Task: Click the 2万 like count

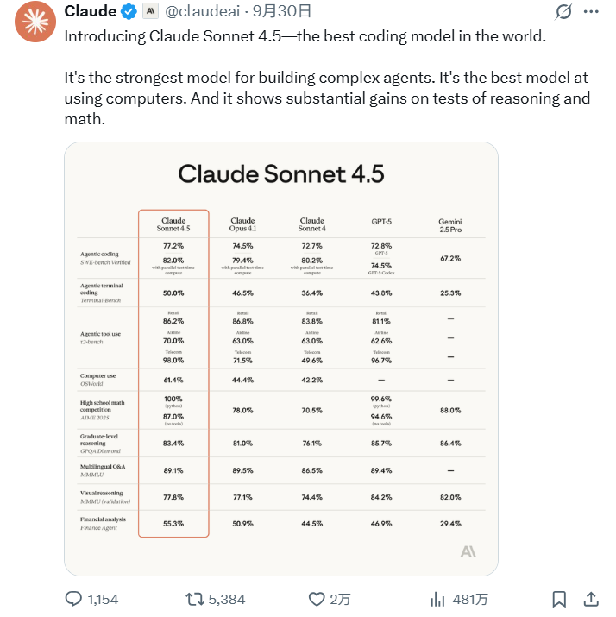Action: [340, 599]
